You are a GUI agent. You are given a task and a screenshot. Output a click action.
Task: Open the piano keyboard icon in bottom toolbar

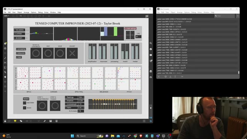[51, 121]
